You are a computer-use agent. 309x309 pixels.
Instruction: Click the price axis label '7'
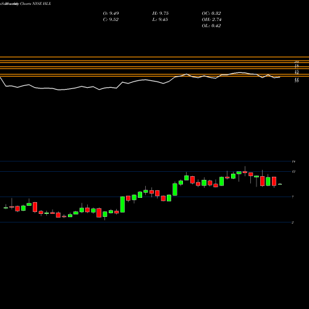tap(293, 197)
